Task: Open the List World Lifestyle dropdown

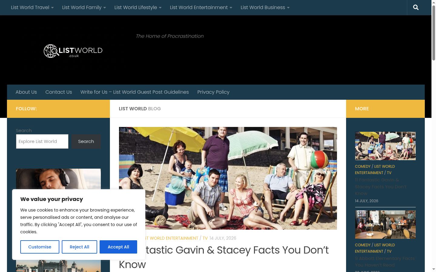Action: [138, 8]
